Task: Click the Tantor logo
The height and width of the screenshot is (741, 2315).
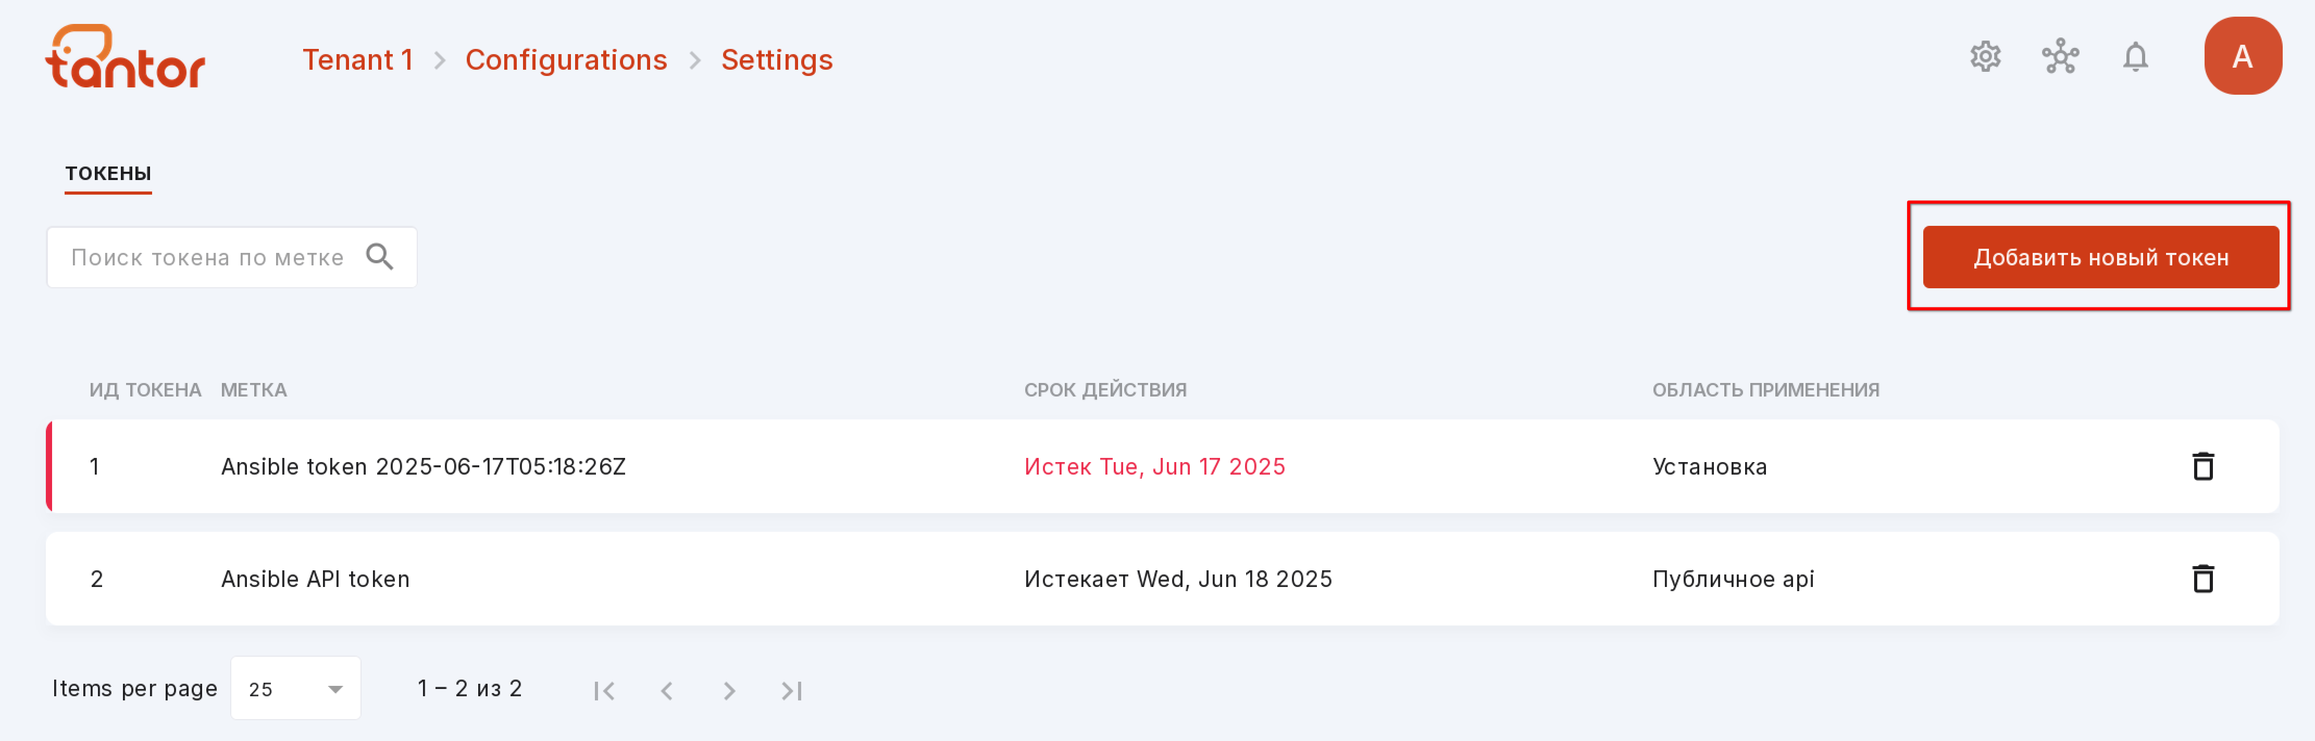Action: pyautogui.click(x=125, y=57)
